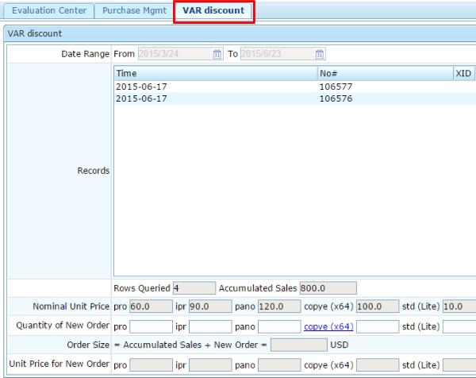
Task: Focus the pano quantity of new order field
Action: pyautogui.click(x=279, y=326)
